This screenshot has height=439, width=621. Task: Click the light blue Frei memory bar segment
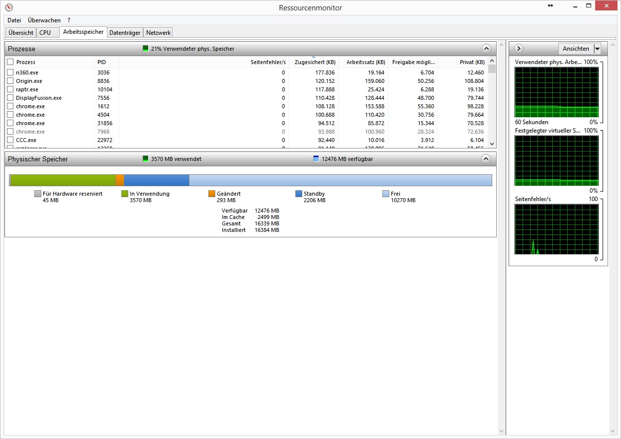341,180
